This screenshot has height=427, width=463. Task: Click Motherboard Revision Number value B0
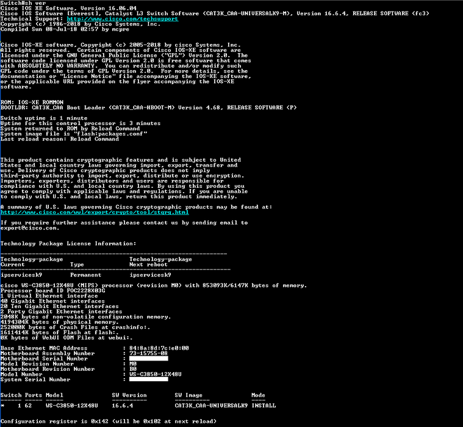(133, 369)
